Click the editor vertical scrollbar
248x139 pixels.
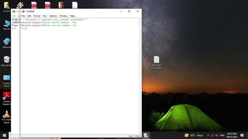tap(140, 76)
